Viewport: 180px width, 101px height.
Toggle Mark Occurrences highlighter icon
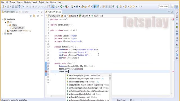click(x=98, y=6)
